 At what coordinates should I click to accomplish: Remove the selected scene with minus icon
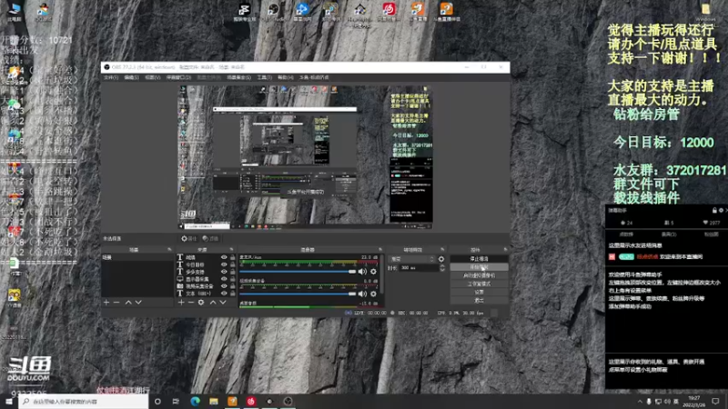point(116,303)
